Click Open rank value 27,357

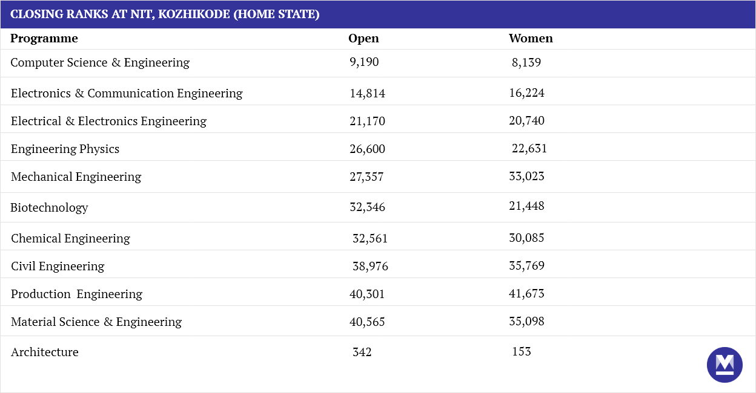[x=366, y=177]
